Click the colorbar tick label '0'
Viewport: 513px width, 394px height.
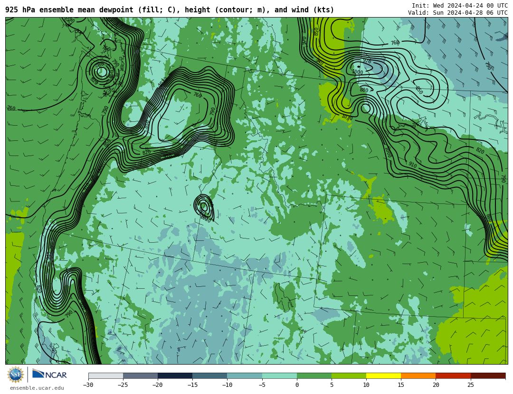tap(297, 385)
